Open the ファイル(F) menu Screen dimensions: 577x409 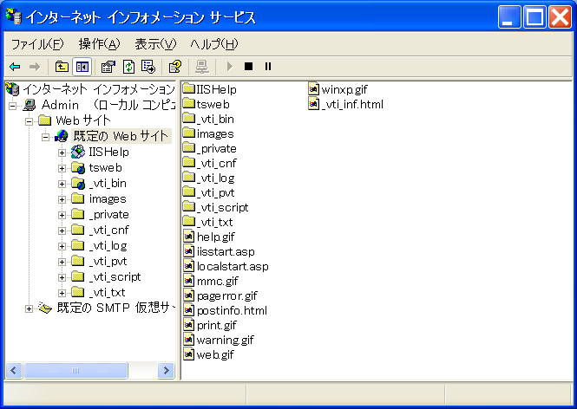coord(36,43)
